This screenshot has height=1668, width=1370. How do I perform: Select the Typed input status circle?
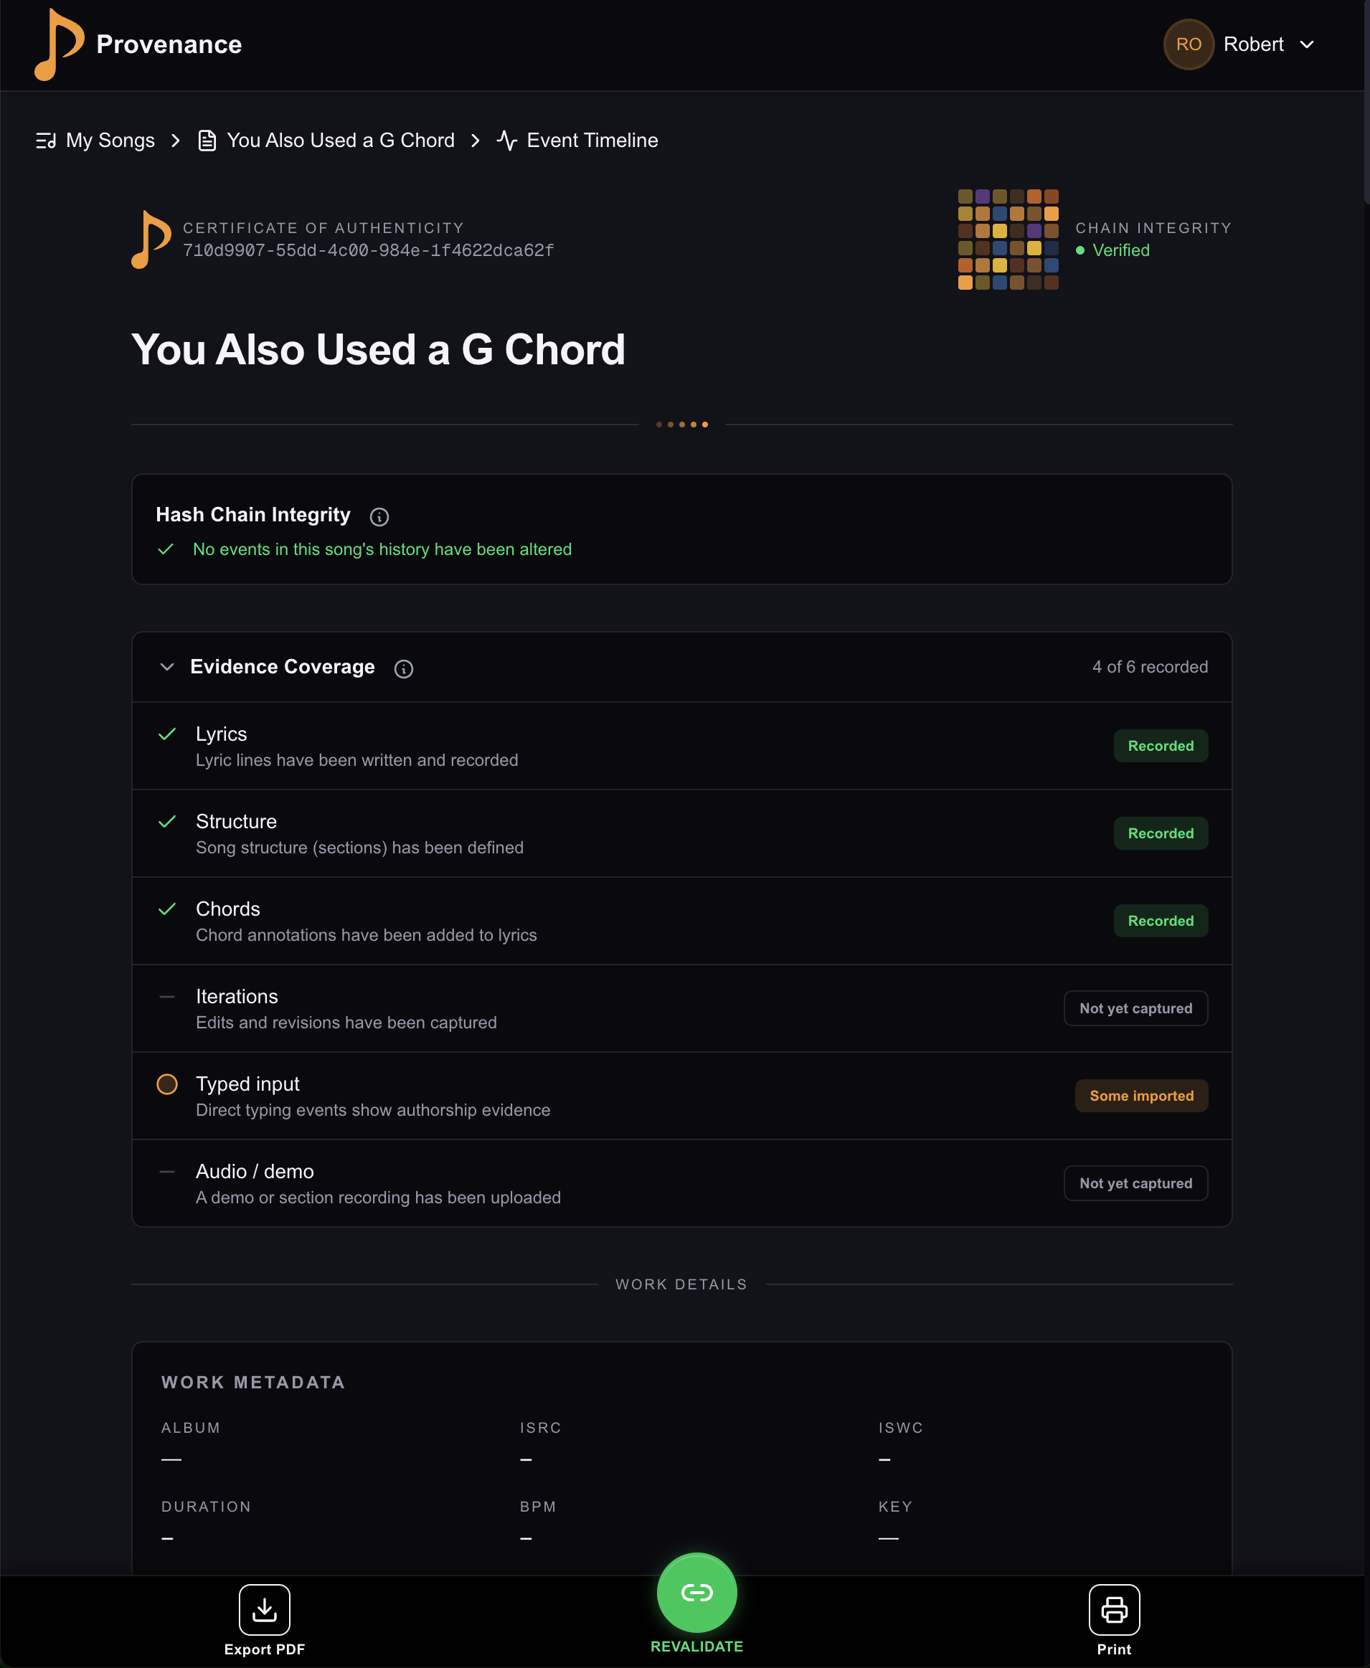click(166, 1084)
